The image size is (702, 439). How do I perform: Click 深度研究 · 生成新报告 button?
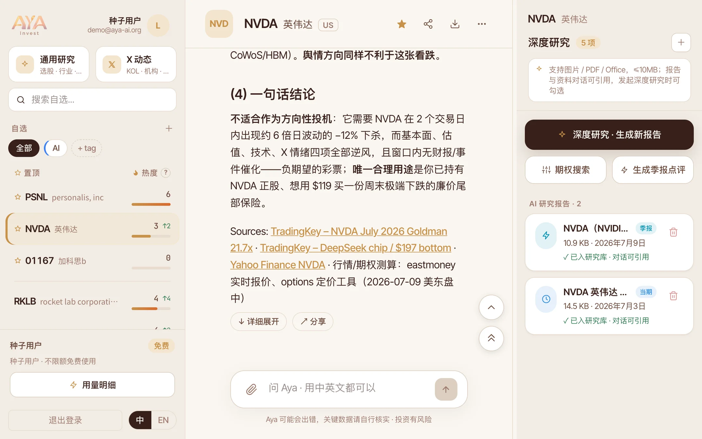tap(609, 135)
